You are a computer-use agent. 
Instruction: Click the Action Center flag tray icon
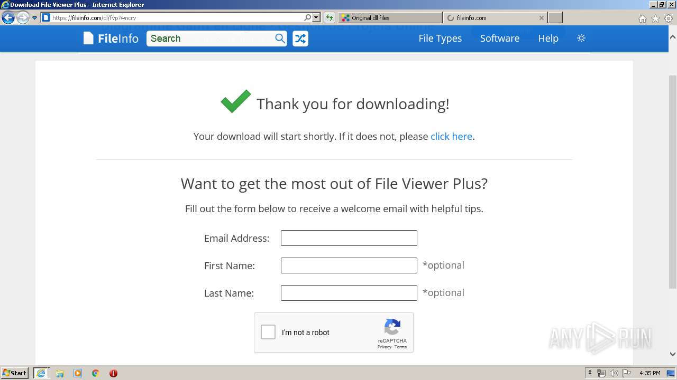(626, 373)
